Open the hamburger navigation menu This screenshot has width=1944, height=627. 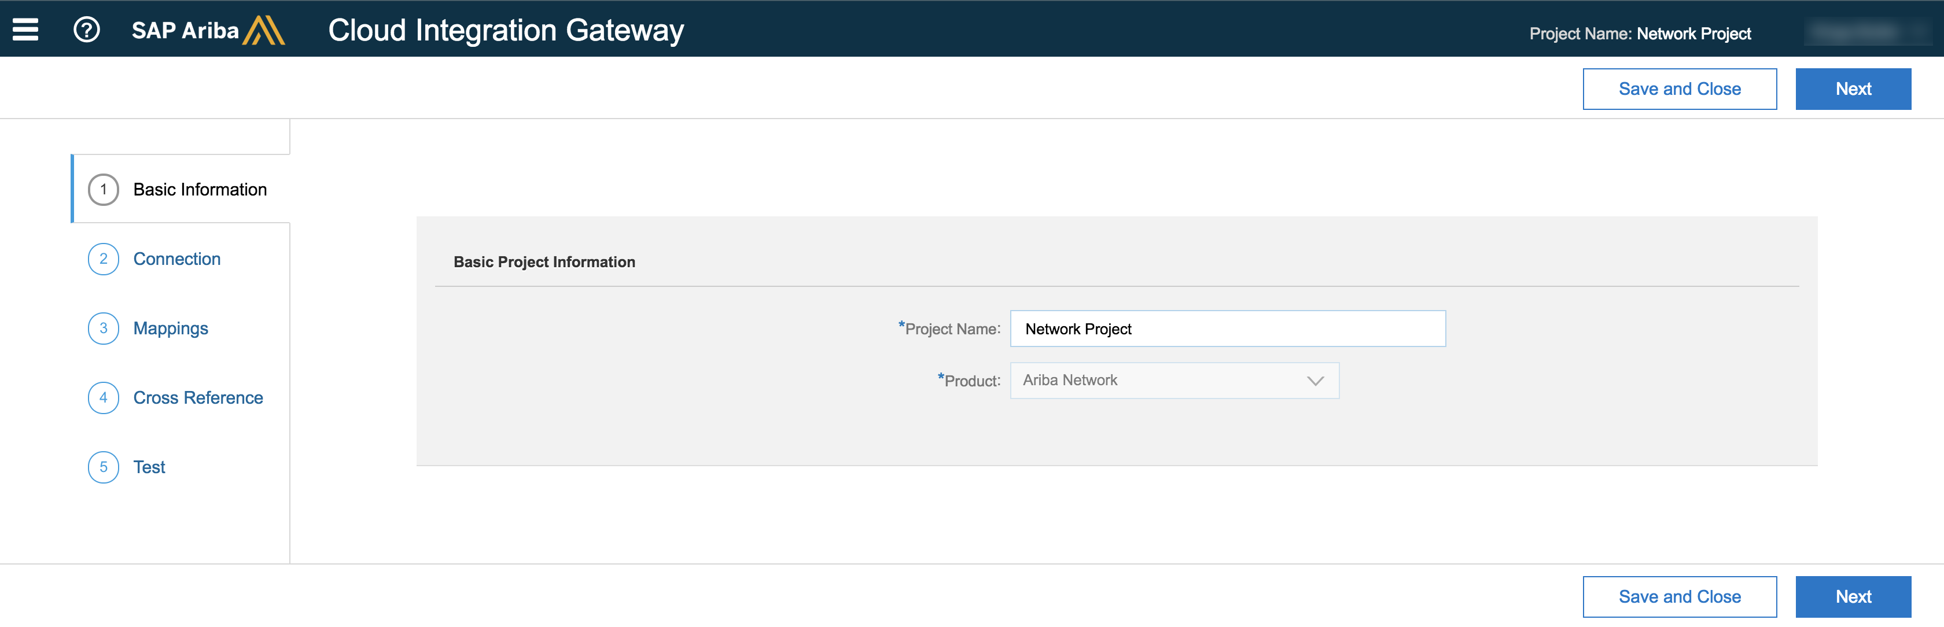(25, 29)
